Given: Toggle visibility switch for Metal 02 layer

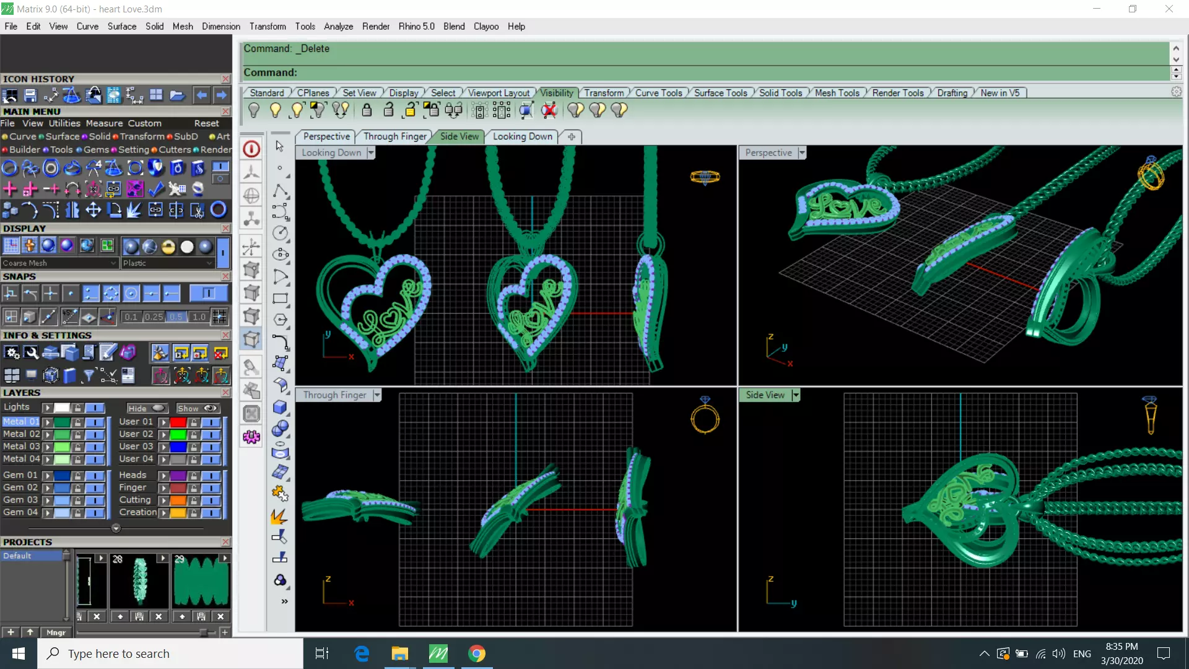Looking at the screenshot, I should 95,434.
